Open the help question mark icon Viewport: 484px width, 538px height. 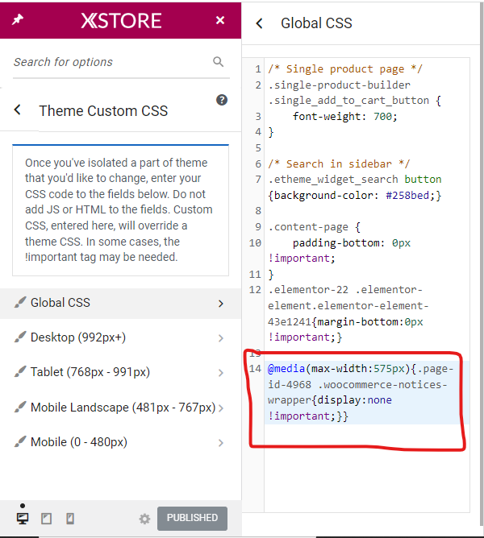point(222,100)
